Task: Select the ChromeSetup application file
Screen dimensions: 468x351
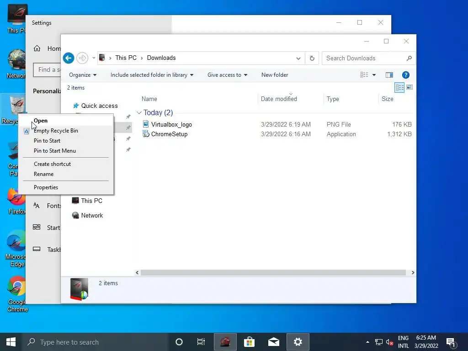Action: (169, 134)
